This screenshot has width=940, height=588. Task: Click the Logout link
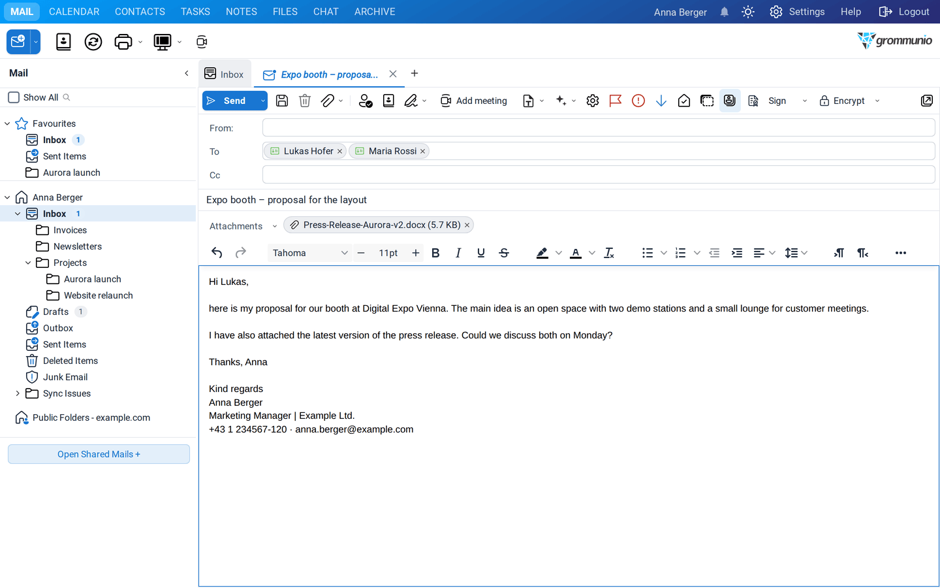[x=905, y=12]
